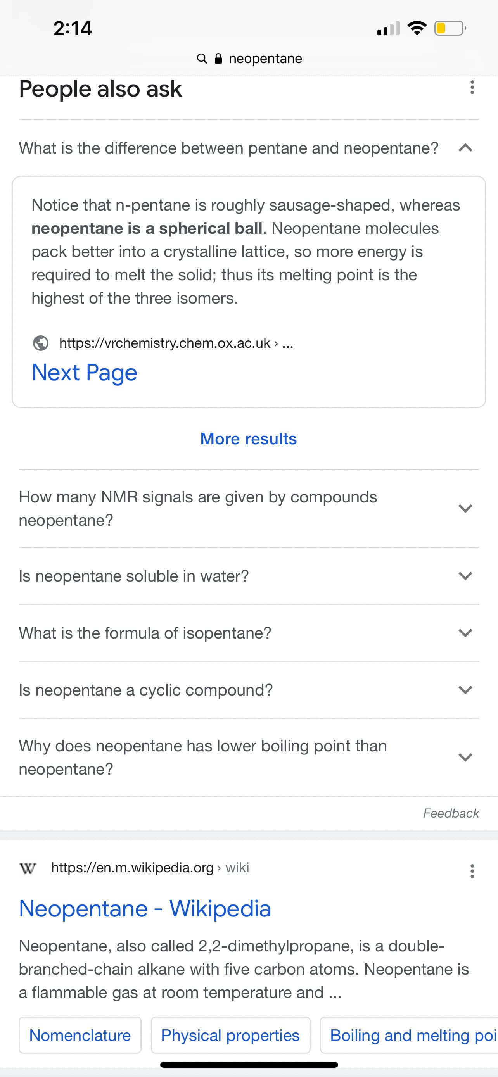498x1077 pixels.
Task: Tap the search magnifier icon in address bar
Action: 202,58
